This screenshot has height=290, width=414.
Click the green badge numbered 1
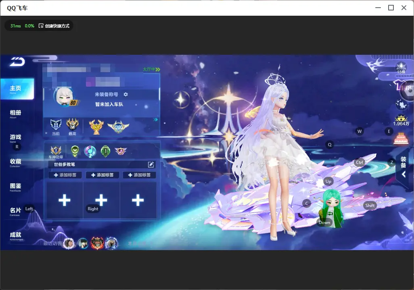[105, 151]
